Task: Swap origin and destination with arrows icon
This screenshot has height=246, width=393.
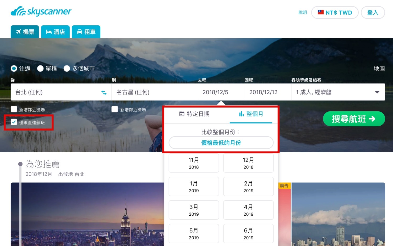Action: coord(104,92)
